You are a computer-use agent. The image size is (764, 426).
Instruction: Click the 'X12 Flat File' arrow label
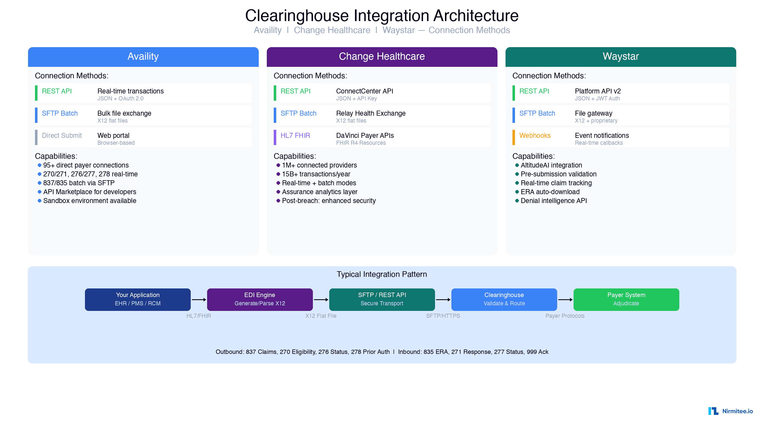[x=321, y=316]
